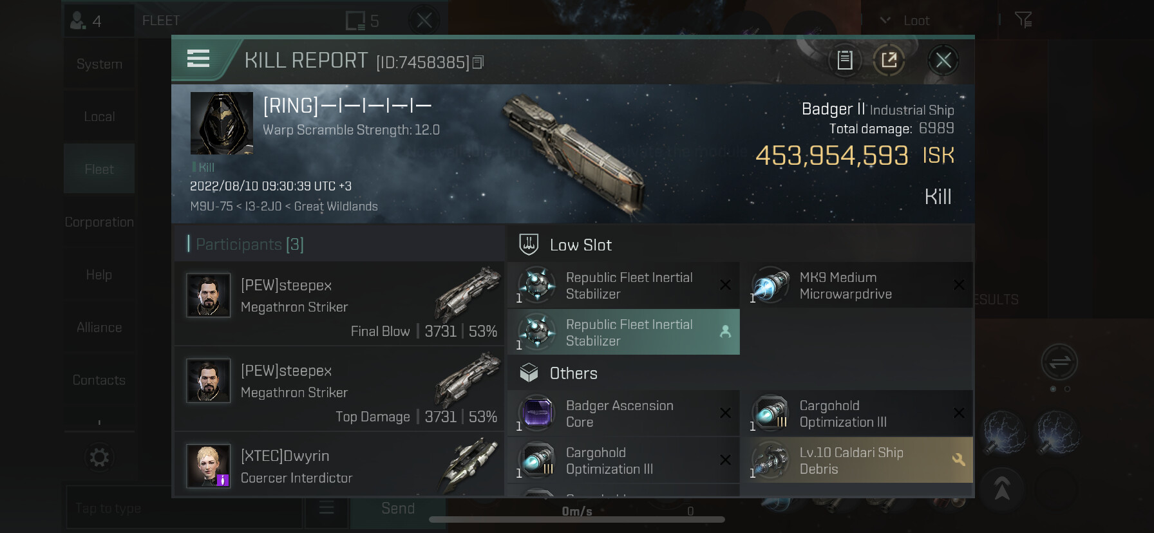1154x533 pixels.
Task: Switch to Local chat channel
Action: coord(99,117)
